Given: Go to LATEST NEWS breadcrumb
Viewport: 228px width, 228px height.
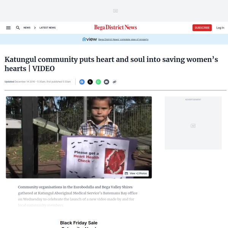Looking at the screenshot, I should click(x=47, y=28).
